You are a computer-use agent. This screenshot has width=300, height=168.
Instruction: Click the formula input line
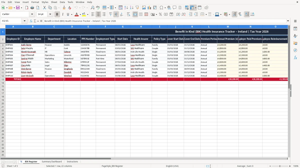[164, 21]
